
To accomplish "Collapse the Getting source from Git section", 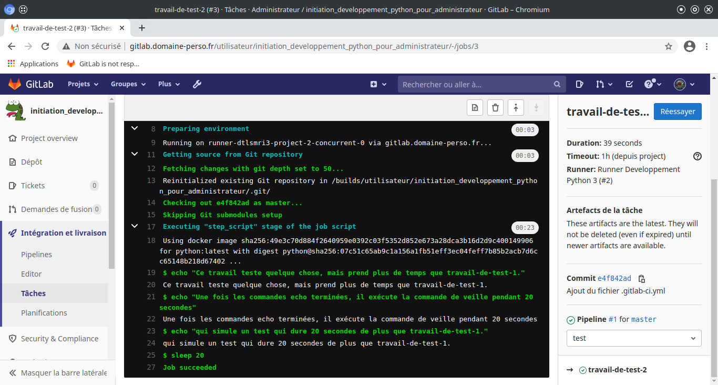I will (135, 154).
